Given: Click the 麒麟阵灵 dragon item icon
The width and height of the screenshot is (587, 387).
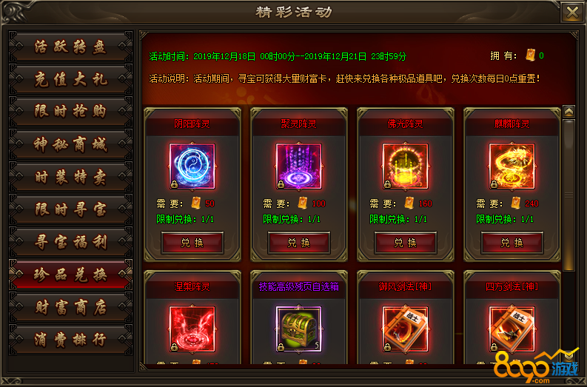Looking at the screenshot, I should pos(511,166).
